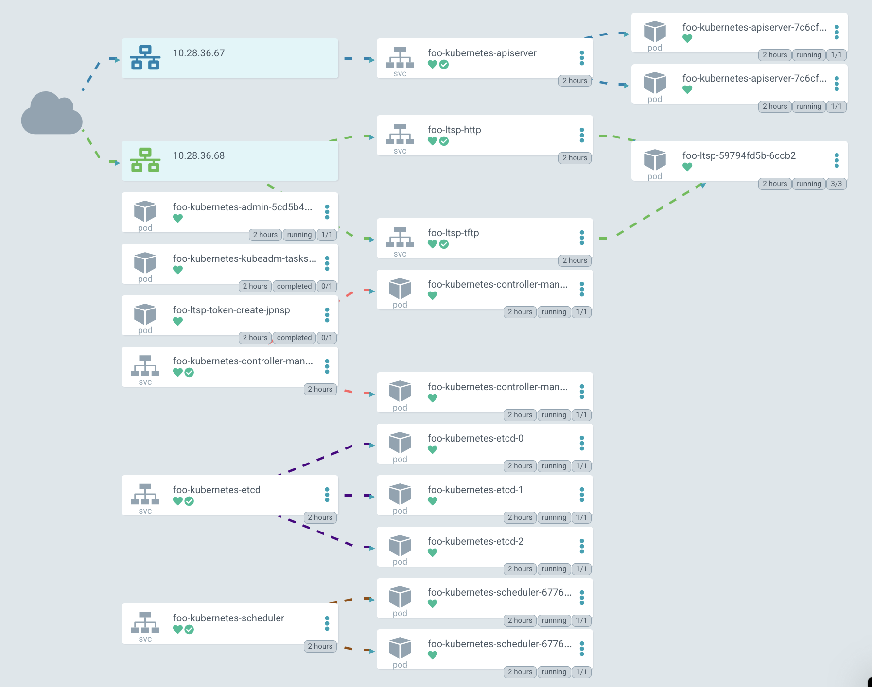Open the three-dot menu on foo-ltsp-tftp
This screenshot has height=687, width=872.
[582, 238]
